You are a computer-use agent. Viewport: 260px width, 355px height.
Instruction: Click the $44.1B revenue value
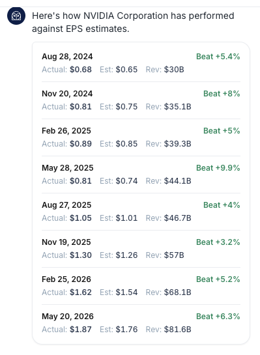click(x=177, y=181)
